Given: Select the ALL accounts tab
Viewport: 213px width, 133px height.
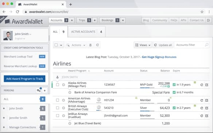Looking at the screenshot, I should [59, 32].
